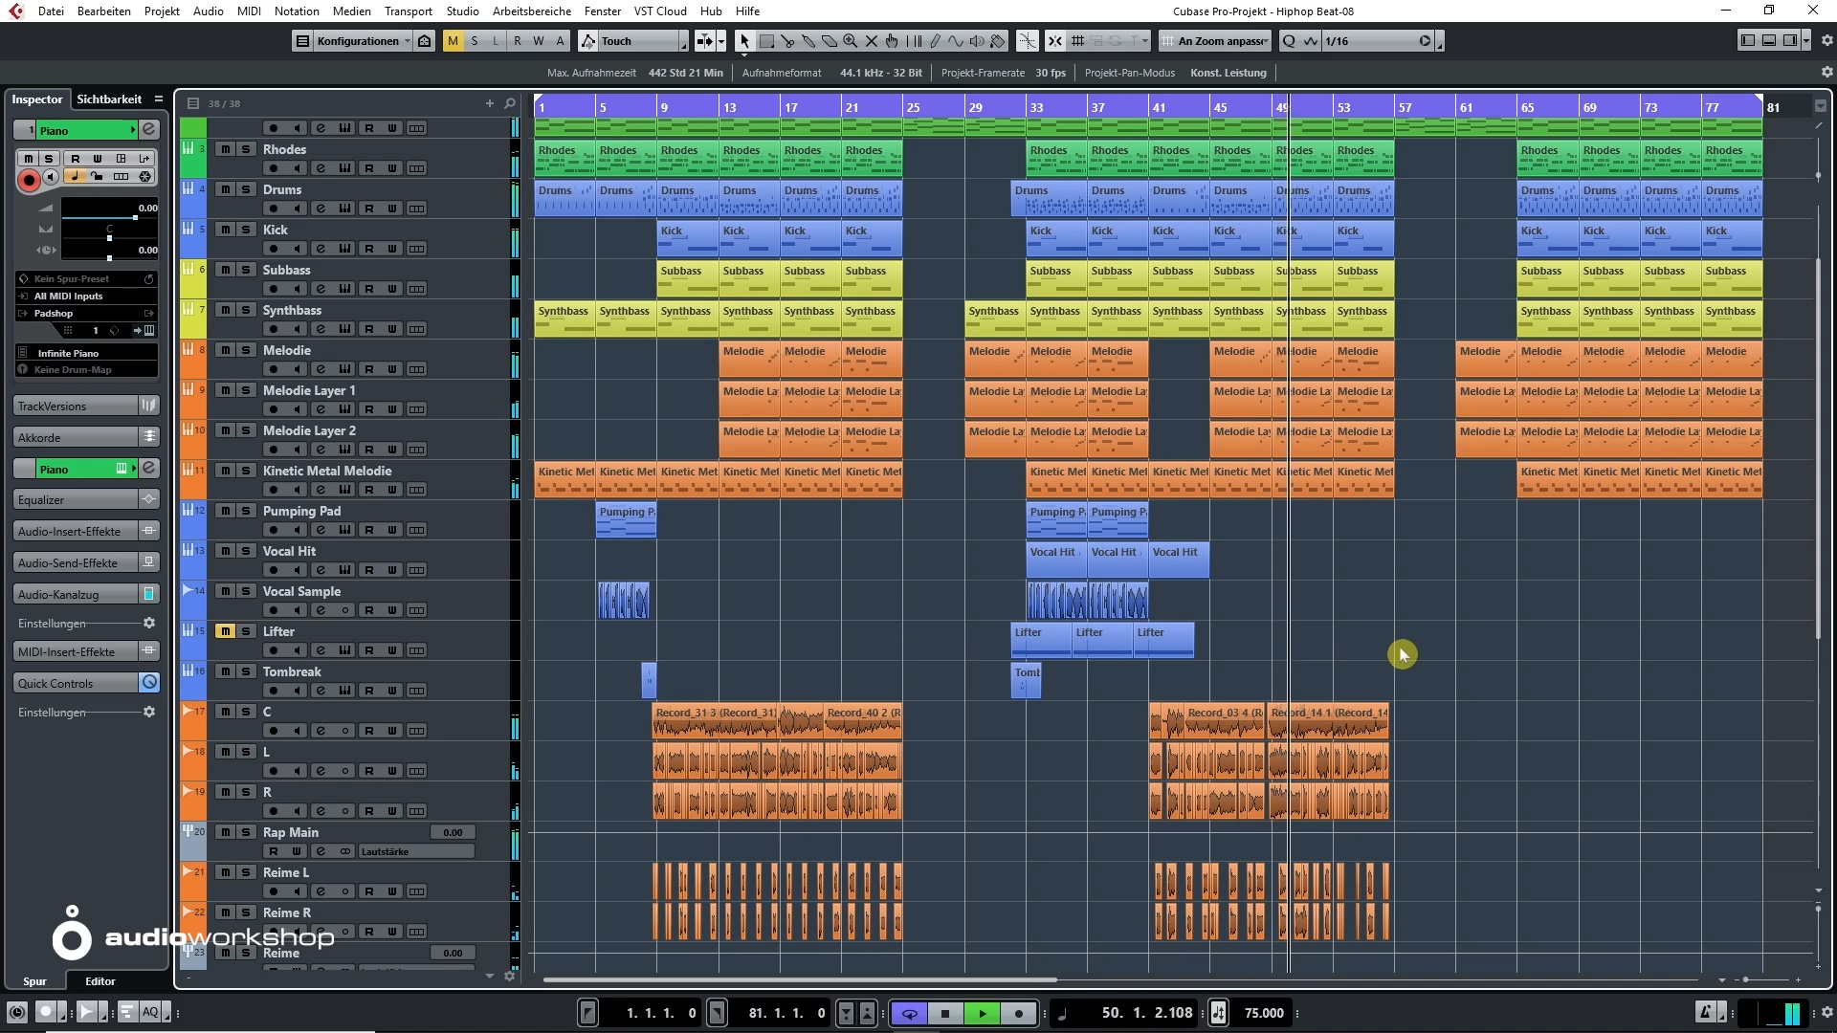Click the Play button in transport bar
This screenshot has height=1033, width=1837.
click(x=982, y=1012)
